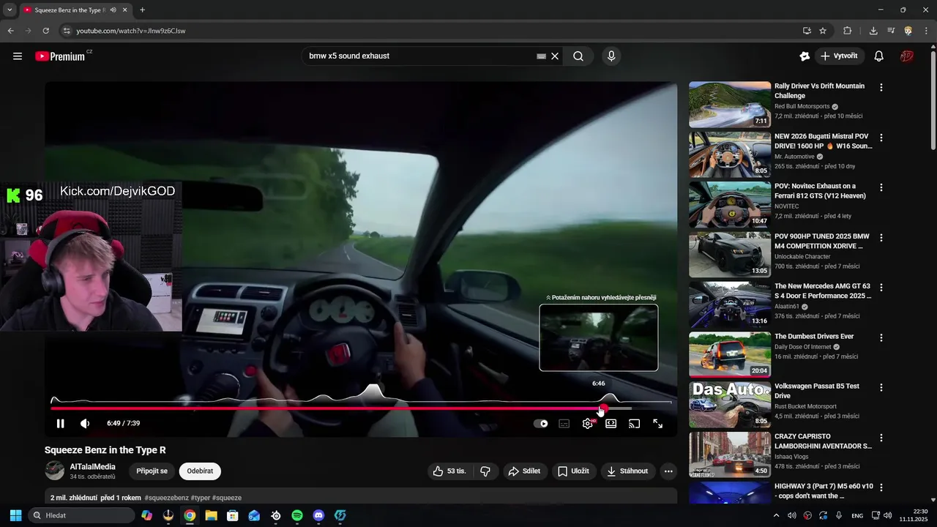Toggle subtitles on the player
Image resolution: width=937 pixels, height=527 pixels.
click(564, 423)
